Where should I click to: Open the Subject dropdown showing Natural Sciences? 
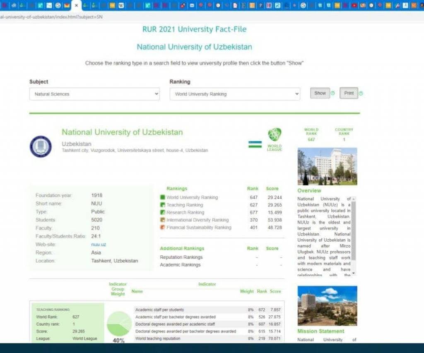point(94,94)
